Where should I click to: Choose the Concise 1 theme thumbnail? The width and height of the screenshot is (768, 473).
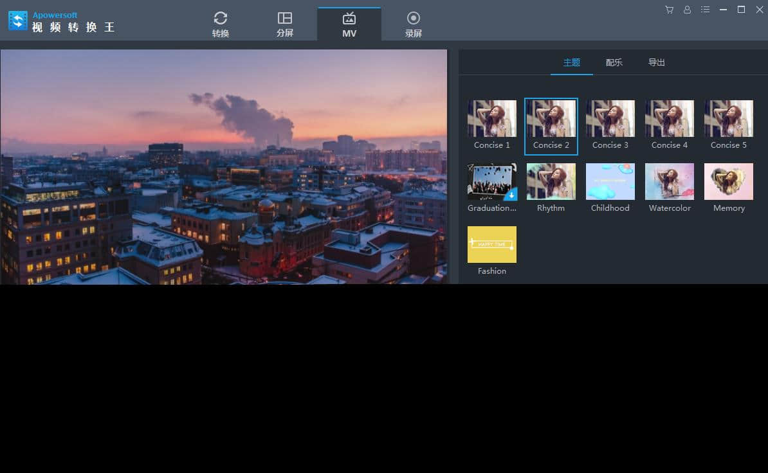point(492,119)
